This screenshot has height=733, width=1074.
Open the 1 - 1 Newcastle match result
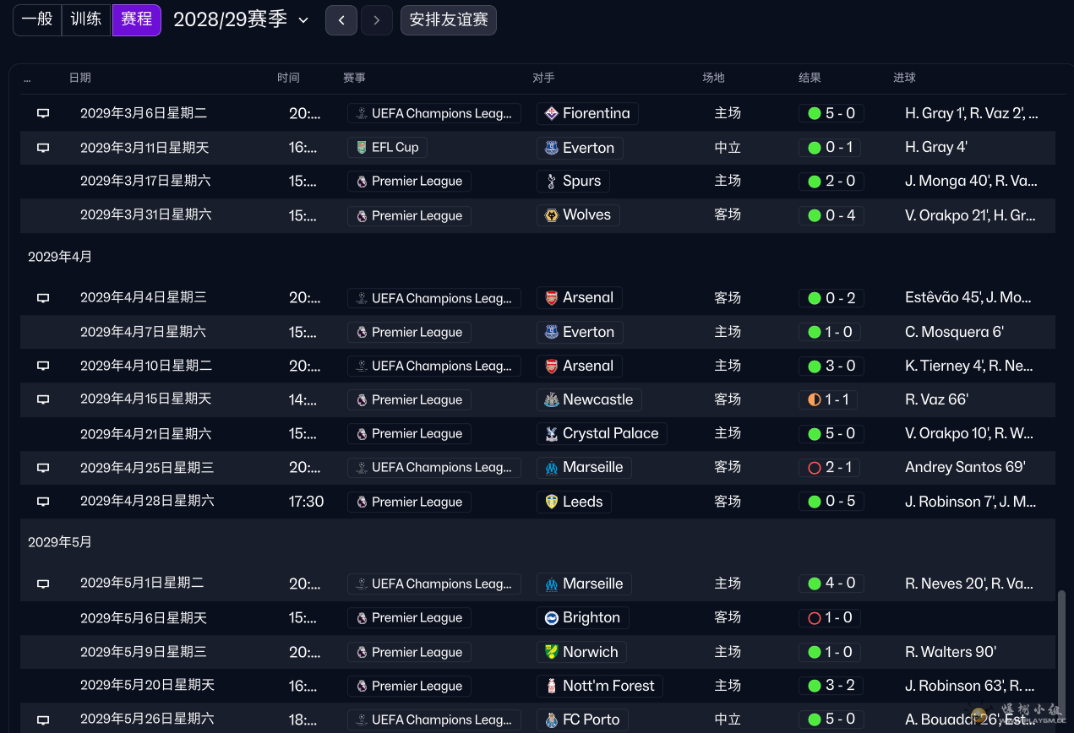coord(828,399)
